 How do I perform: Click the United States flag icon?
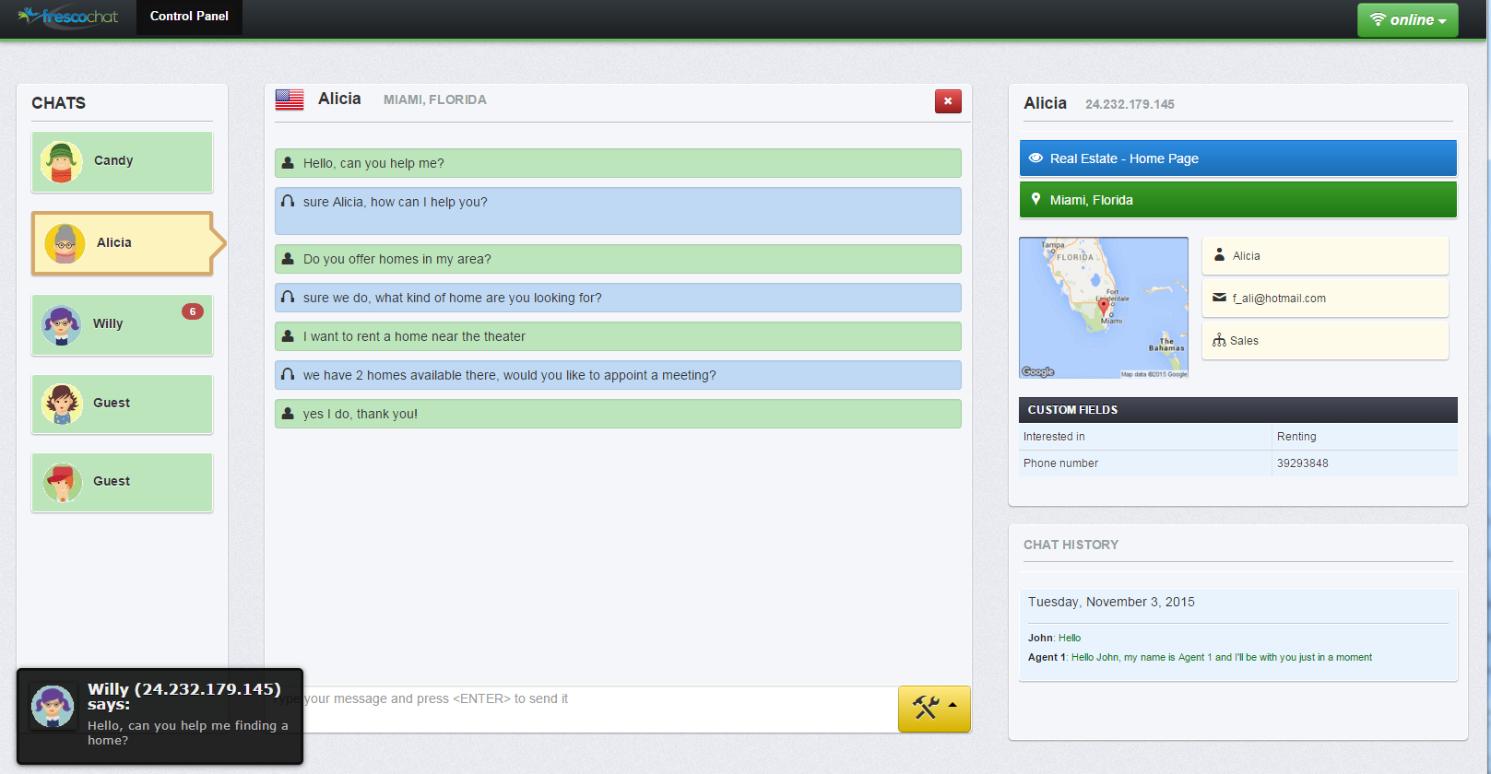pos(290,100)
